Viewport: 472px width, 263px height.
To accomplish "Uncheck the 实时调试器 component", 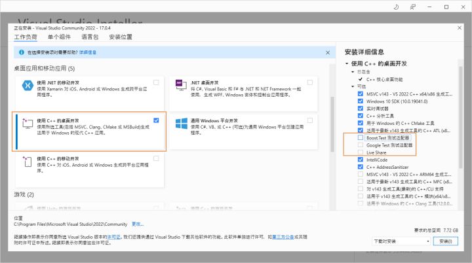I will (x=361, y=108).
